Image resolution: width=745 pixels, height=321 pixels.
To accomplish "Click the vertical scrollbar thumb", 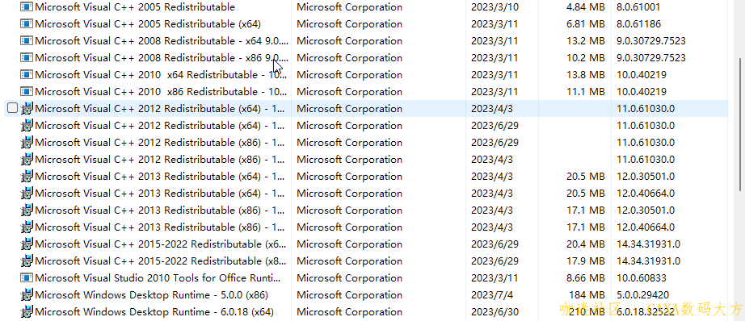I will 741,124.
